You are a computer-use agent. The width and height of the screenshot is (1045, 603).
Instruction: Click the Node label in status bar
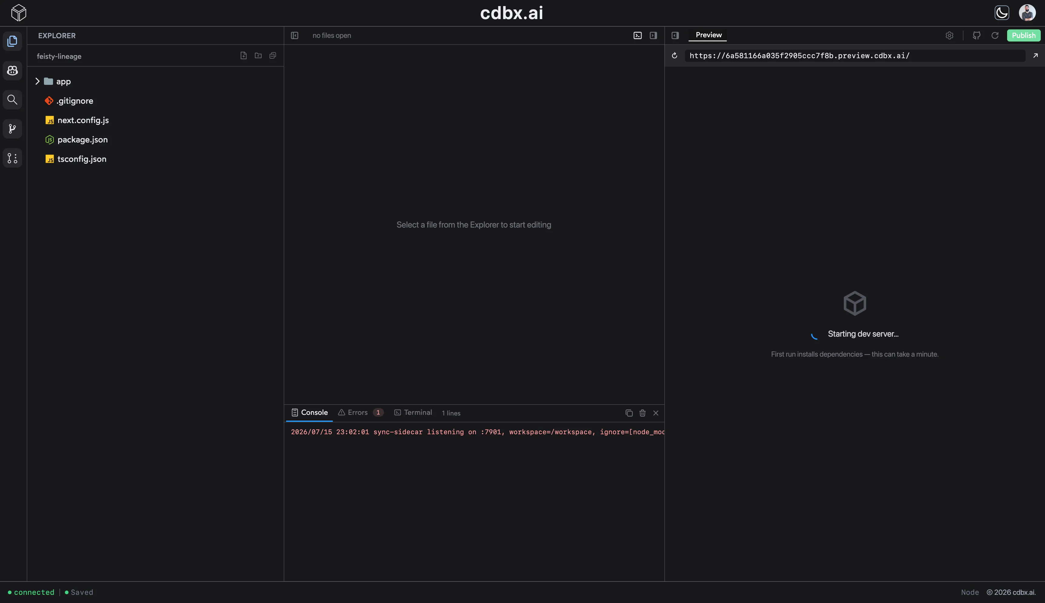(970, 592)
